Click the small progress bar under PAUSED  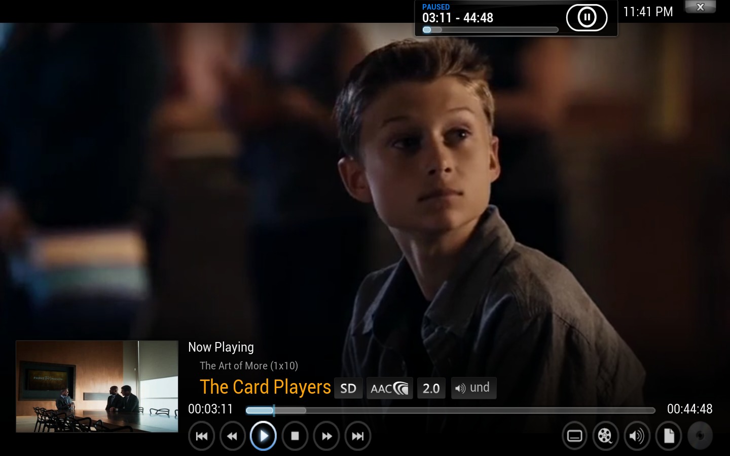490,30
